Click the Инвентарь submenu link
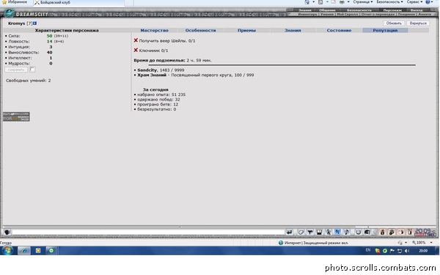 tap(307, 14)
